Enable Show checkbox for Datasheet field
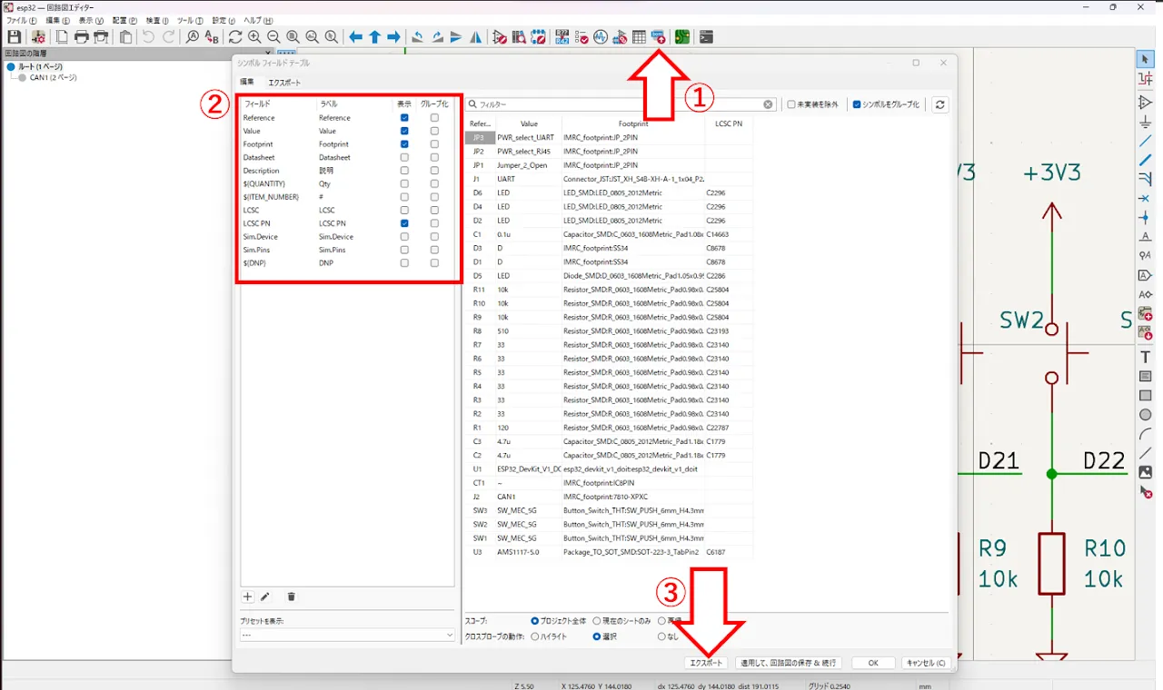The image size is (1163, 690). point(404,157)
